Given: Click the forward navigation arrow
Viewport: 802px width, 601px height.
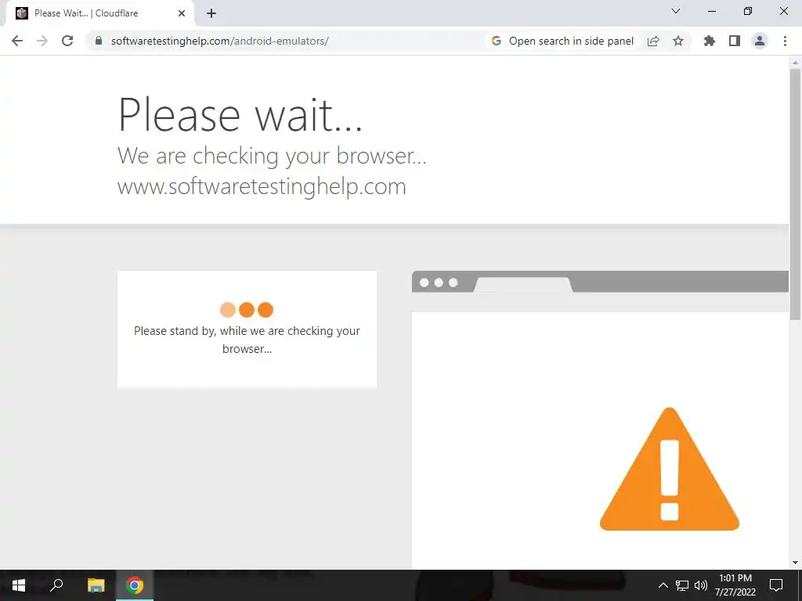Looking at the screenshot, I should coord(42,41).
